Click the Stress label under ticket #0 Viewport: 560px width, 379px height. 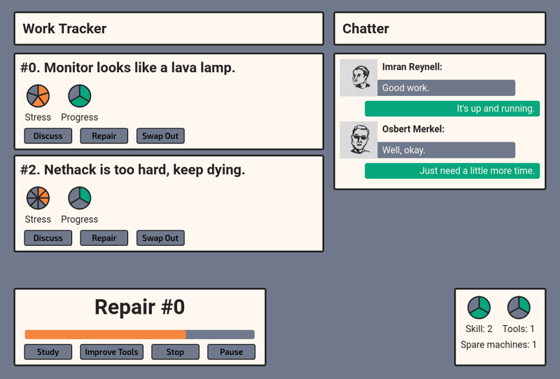coord(38,117)
